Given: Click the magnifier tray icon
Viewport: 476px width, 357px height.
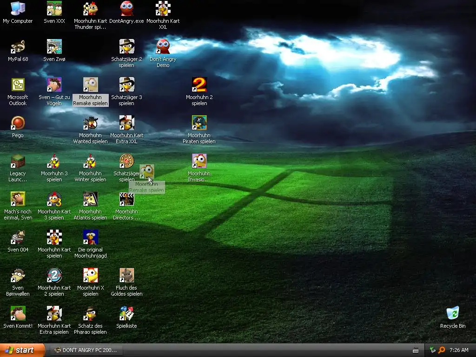Looking at the screenshot, I should [x=442, y=350].
